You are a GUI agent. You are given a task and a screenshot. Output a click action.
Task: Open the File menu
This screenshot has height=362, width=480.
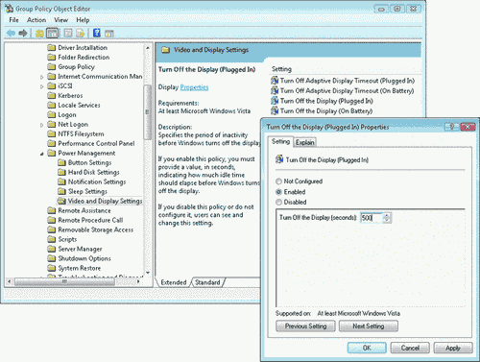(x=13, y=20)
